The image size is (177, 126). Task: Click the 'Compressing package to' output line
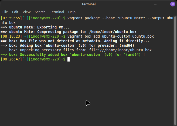pos(69,32)
